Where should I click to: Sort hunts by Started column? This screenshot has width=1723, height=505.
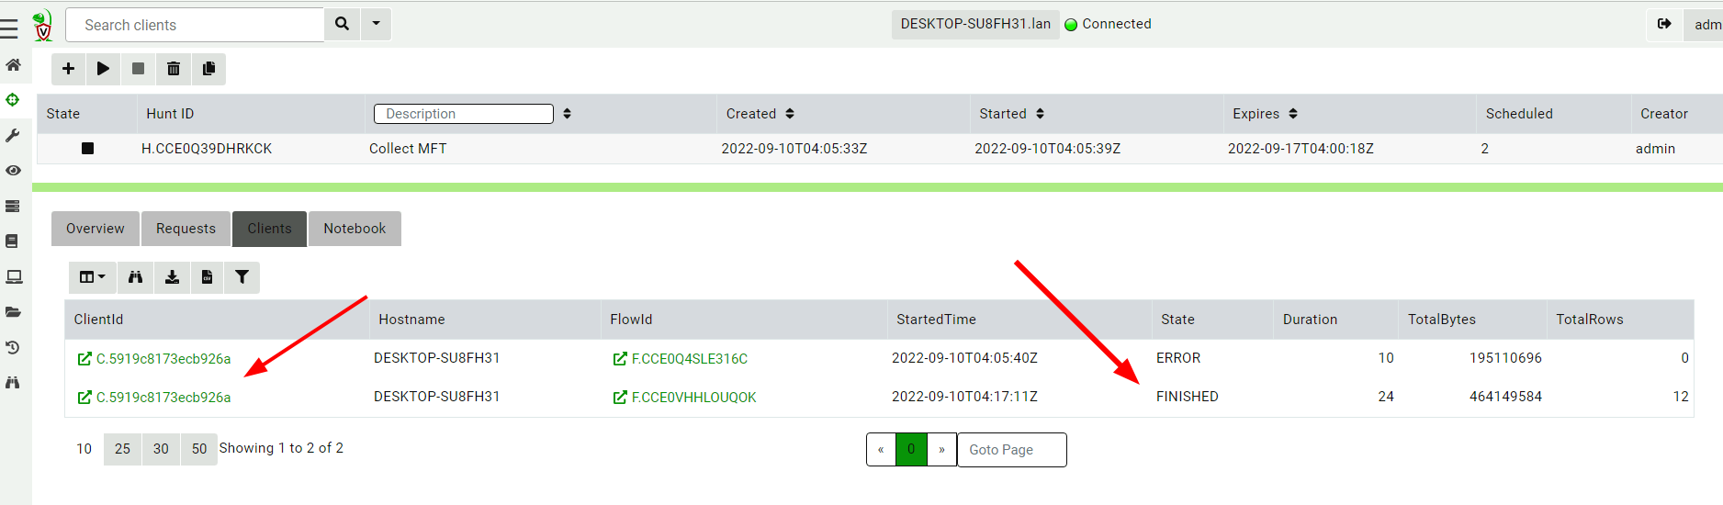[1040, 114]
